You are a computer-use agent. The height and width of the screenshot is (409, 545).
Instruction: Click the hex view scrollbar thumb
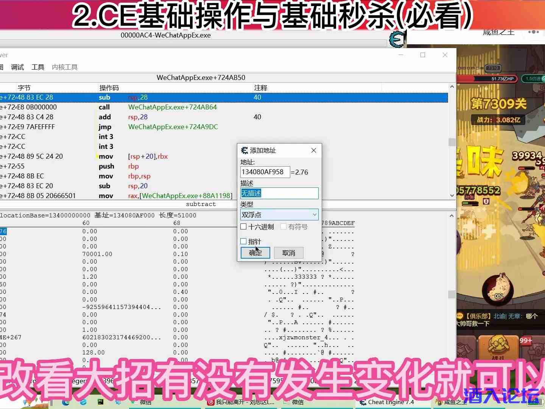[x=452, y=294]
